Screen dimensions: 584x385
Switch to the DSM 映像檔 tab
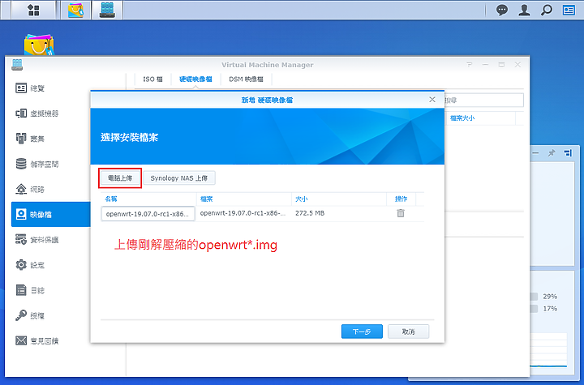point(247,79)
